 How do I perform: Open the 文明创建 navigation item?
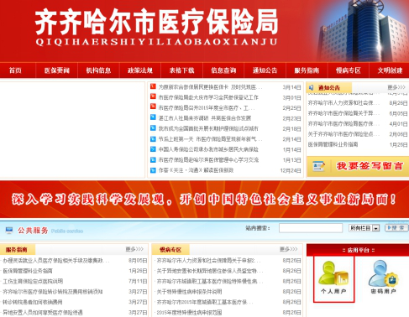[x=390, y=70]
